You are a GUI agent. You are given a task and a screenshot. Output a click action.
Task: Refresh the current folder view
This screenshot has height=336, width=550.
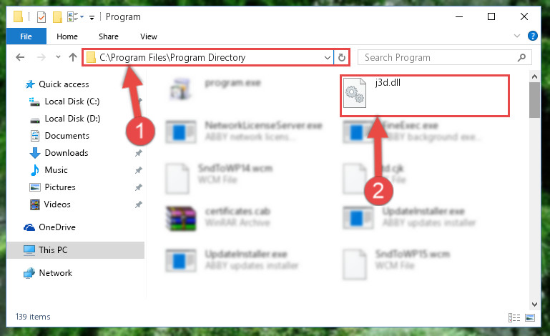342,57
